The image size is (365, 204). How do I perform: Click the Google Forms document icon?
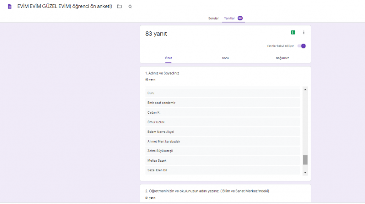pyautogui.click(x=10, y=6)
